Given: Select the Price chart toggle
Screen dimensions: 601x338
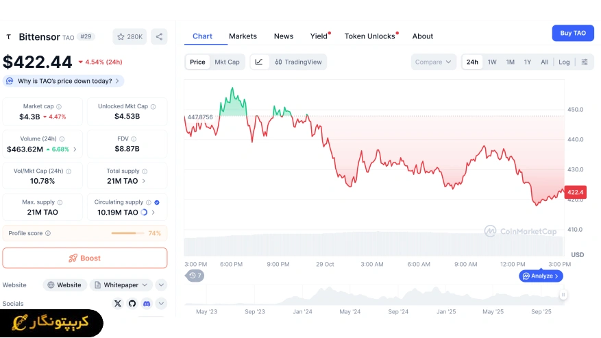Looking at the screenshot, I should click(x=197, y=62).
